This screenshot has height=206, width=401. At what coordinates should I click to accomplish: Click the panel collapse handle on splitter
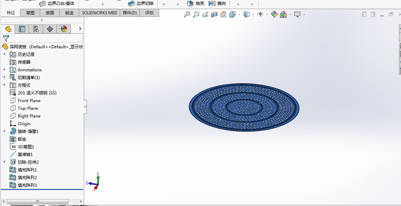coord(85,107)
